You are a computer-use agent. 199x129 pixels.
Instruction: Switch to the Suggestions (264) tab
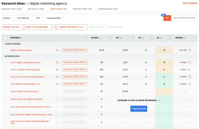click(x=12, y=9)
